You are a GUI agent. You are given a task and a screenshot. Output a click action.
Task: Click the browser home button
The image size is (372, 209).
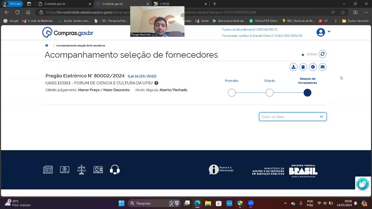[x=28, y=12]
